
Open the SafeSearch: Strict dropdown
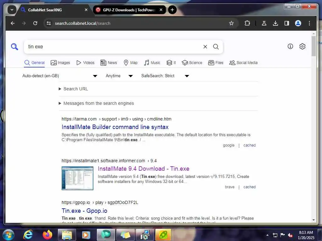[x=165, y=76]
